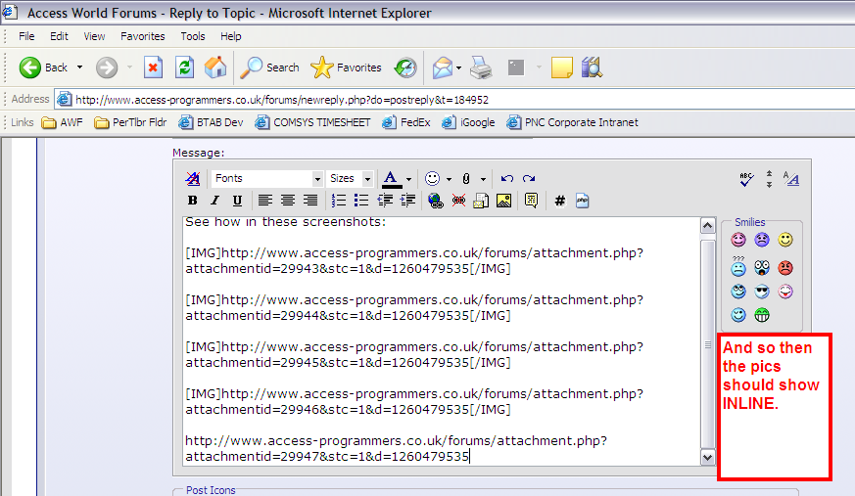Click the message editor scroll down arrow
Viewport: 855px width, 496px height.
pos(707,457)
